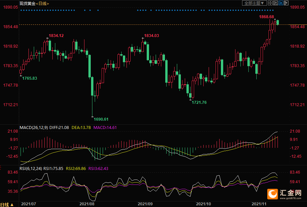Toggle the highlighted blue chart-play icon
Screen dimensions: 307x207
(281, 3)
